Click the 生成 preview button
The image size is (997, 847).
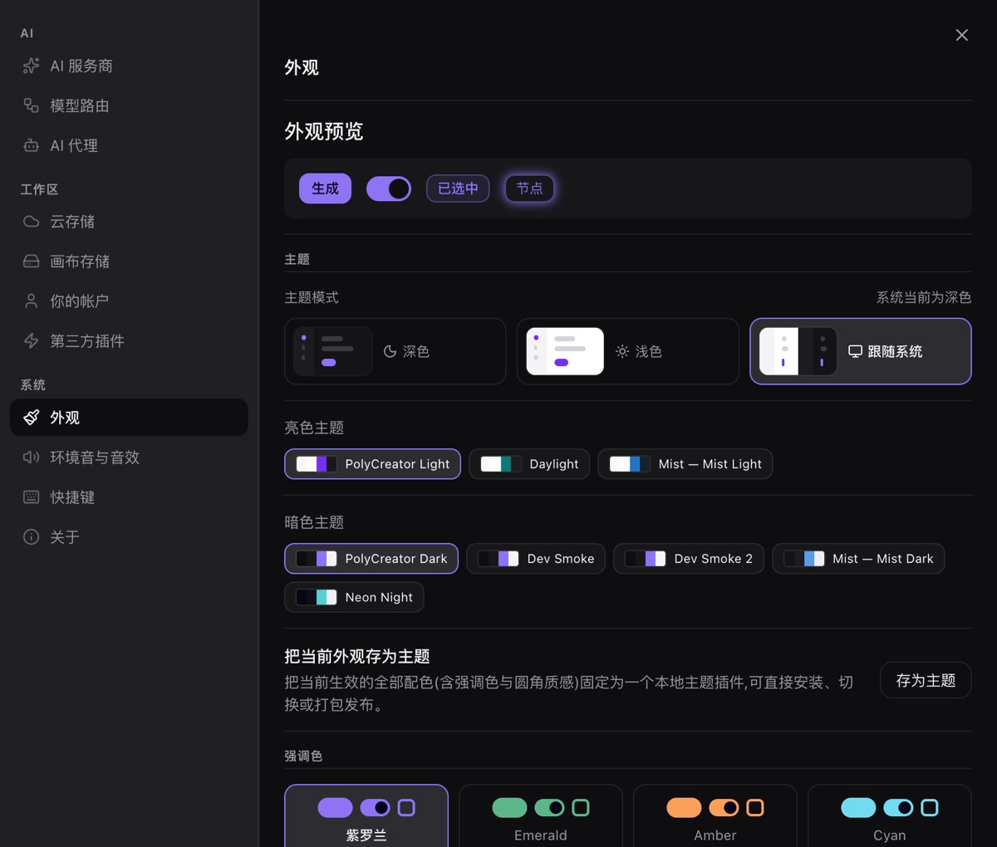point(325,188)
